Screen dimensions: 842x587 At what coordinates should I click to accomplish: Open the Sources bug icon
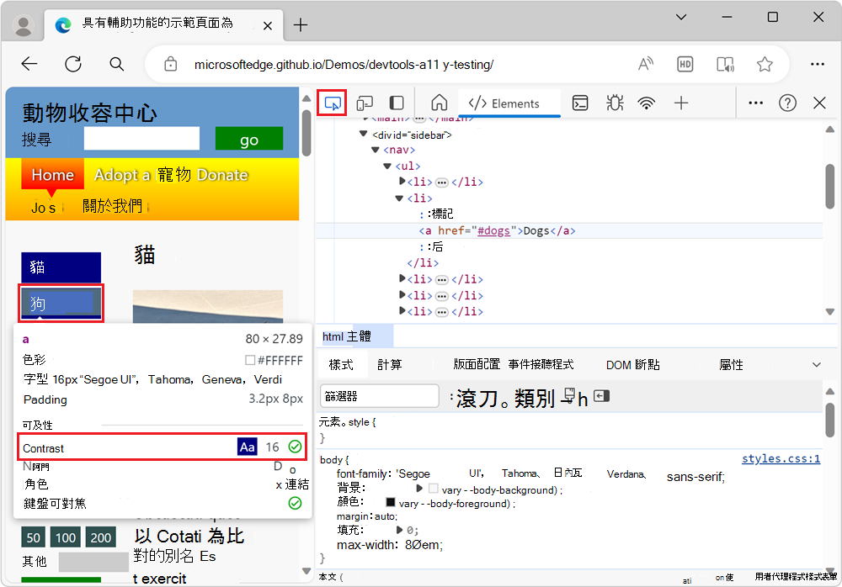pos(615,103)
